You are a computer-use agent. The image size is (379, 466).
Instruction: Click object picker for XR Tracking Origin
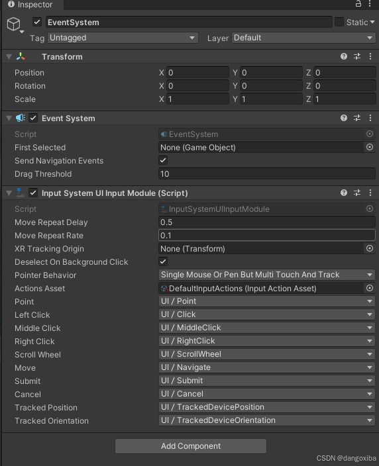tap(370, 248)
